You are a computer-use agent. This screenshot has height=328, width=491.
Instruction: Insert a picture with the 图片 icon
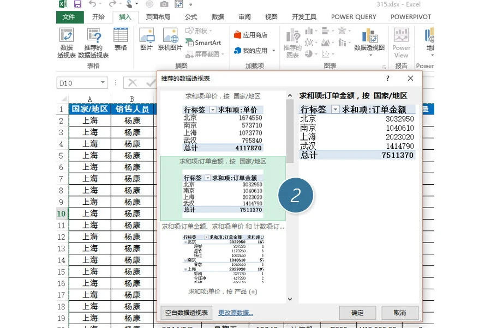(146, 40)
